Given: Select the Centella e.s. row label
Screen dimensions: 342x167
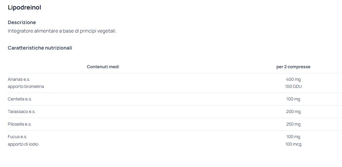Looking at the screenshot, I should 20,99.
